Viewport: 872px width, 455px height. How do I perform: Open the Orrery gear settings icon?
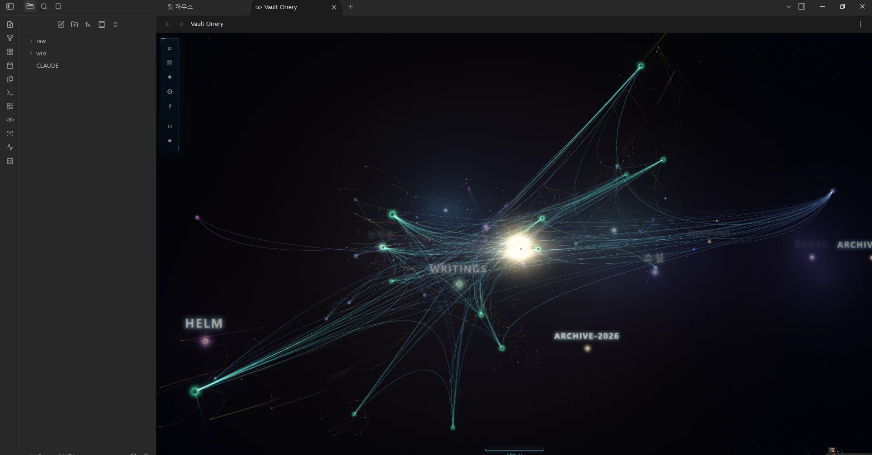[x=169, y=92]
